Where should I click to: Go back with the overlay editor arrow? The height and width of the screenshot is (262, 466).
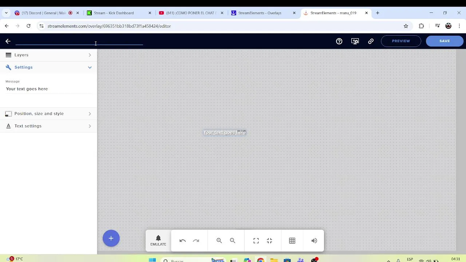click(x=8, y=41)
